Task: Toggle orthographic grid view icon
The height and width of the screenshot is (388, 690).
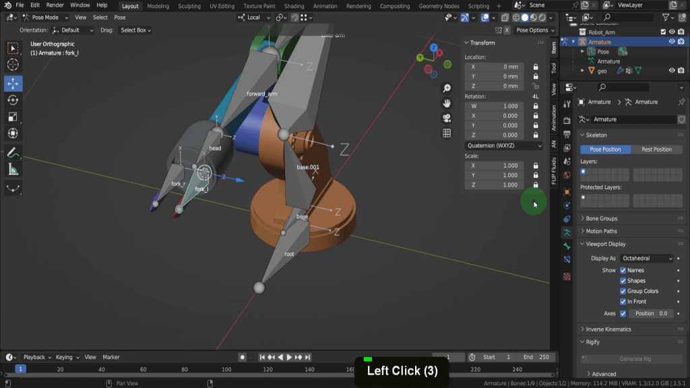Action: coord(447,133)
